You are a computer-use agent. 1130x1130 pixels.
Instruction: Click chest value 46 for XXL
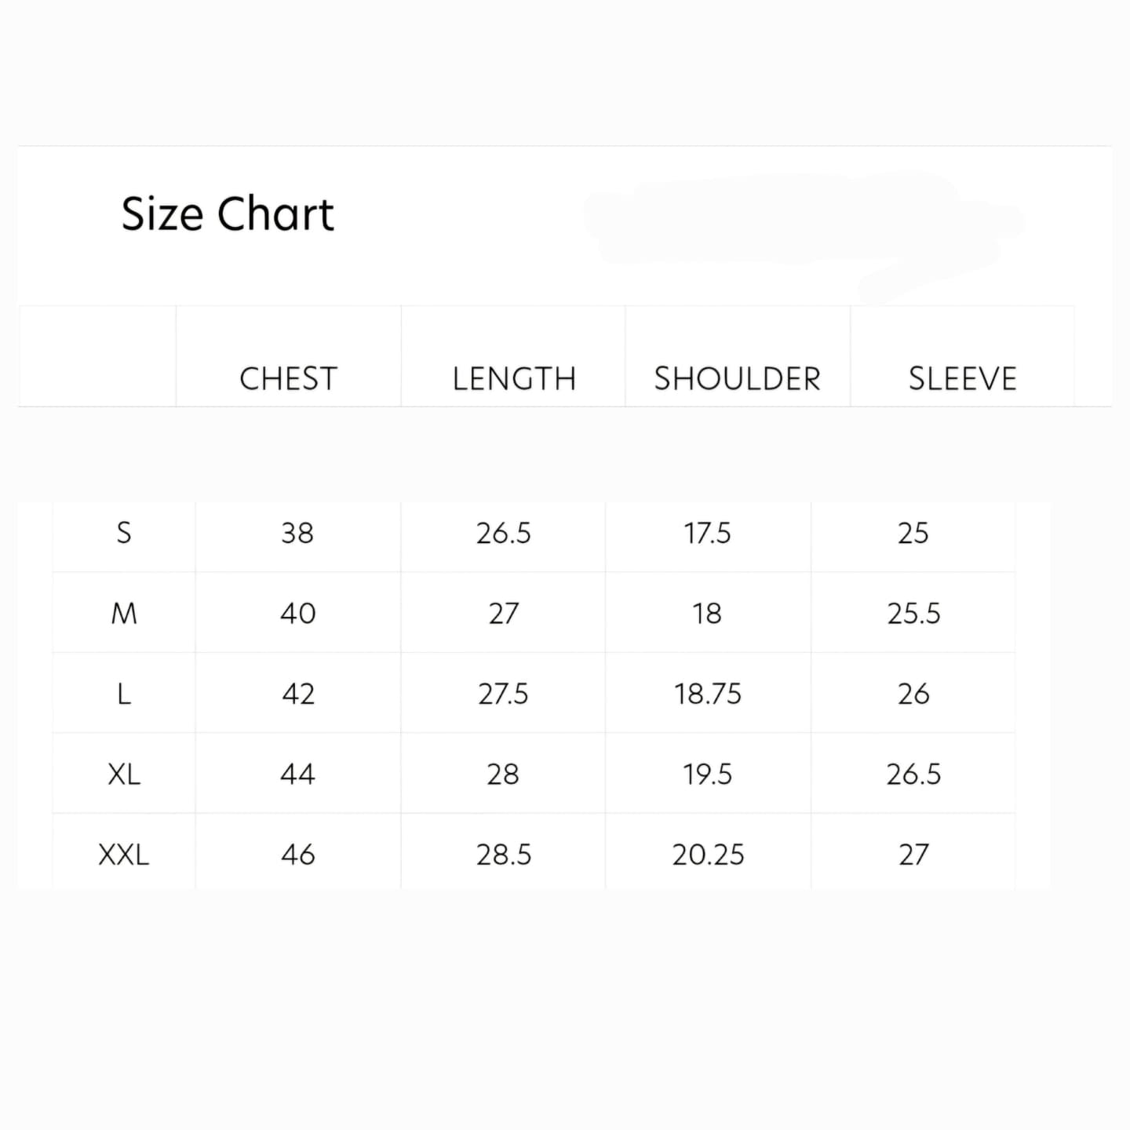tap(297, 855)
